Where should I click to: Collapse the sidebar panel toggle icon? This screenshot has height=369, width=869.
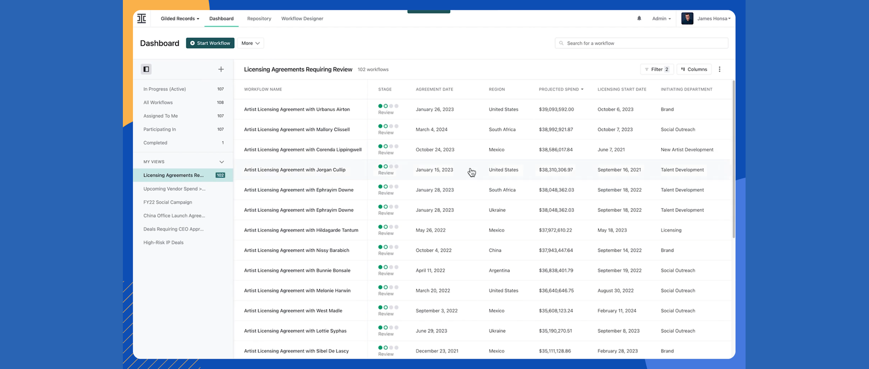146,69
